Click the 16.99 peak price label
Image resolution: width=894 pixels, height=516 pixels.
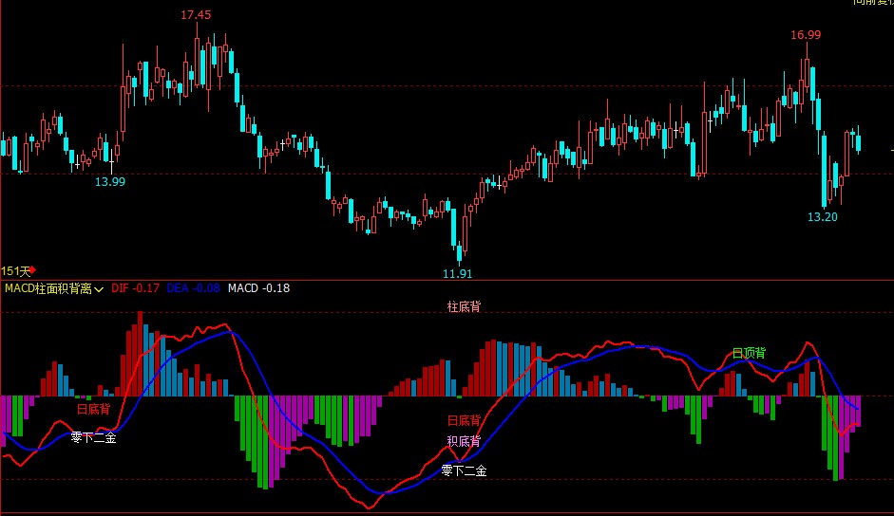click(x=806, y=35)
